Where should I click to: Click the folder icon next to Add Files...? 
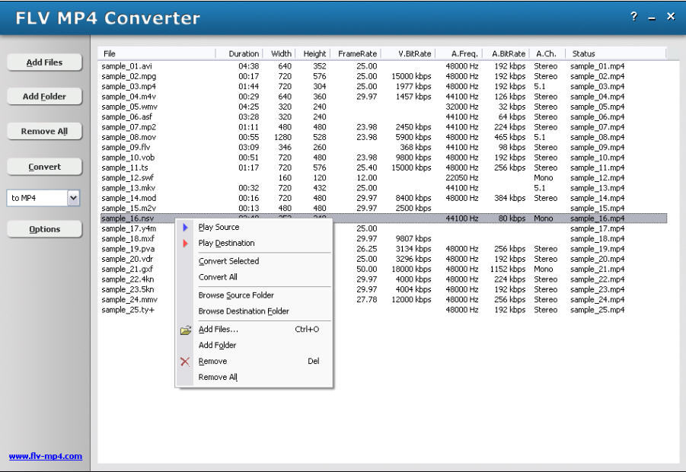(183, 330)
